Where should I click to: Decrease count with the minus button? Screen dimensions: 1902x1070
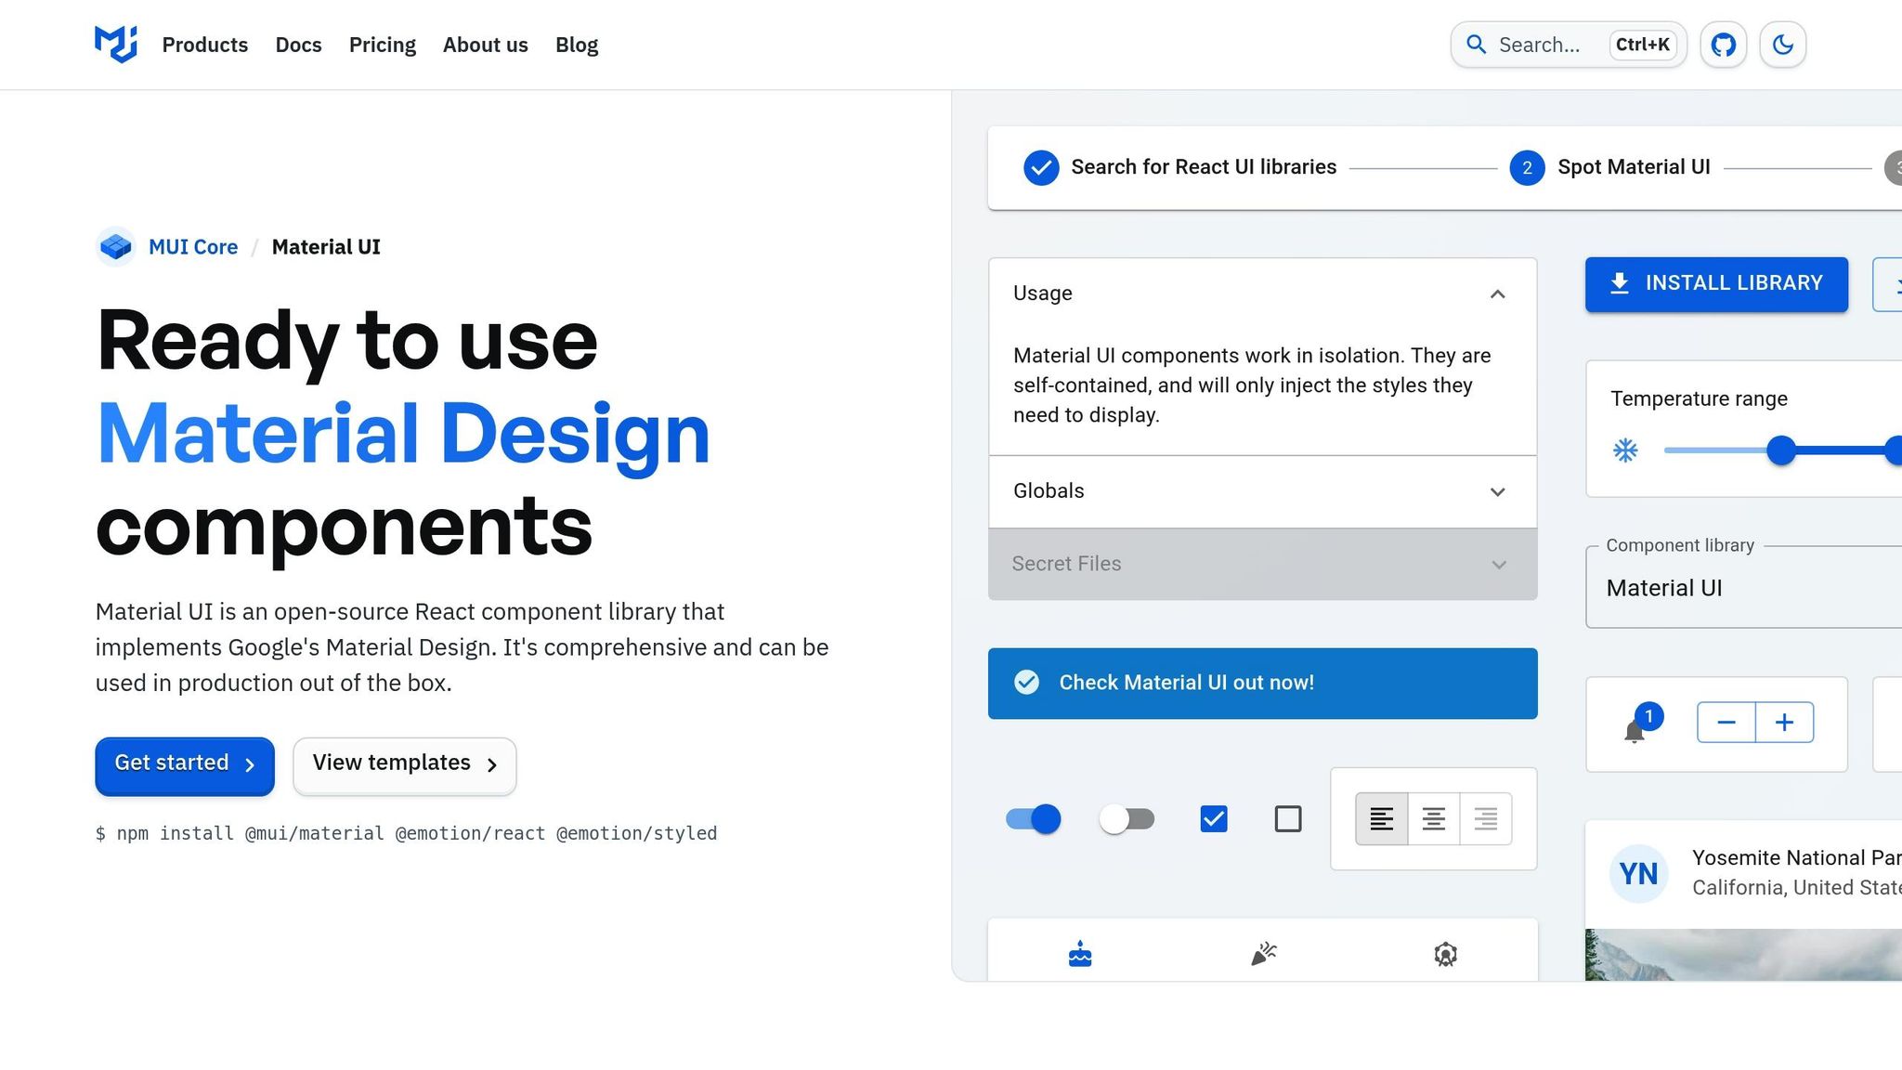pyautogui.click(x=1726, y=723)
